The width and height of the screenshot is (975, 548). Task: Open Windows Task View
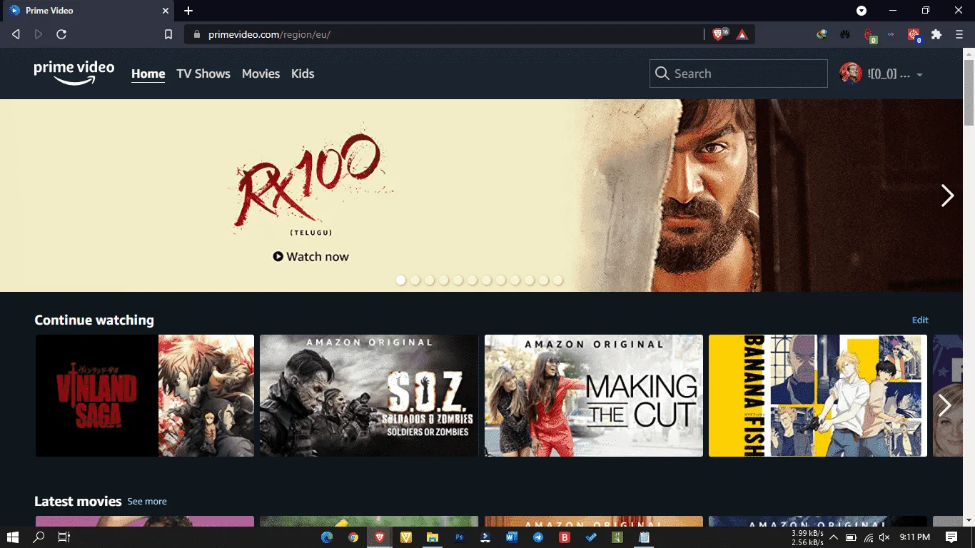tap(64, 537)
